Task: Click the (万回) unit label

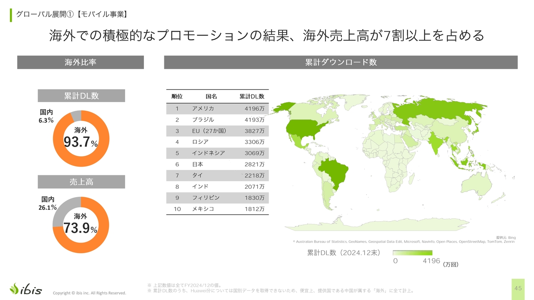Action: (451, 264)
